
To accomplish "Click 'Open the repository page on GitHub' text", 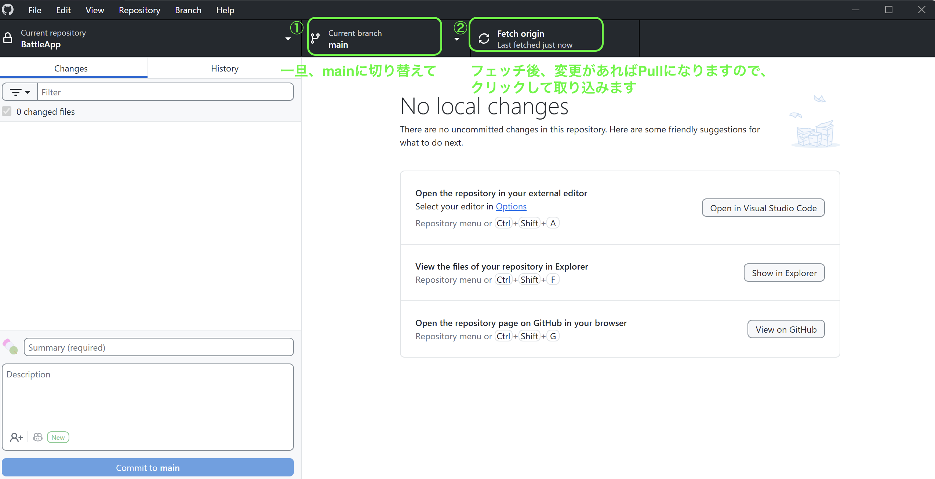I will coord(521,323).
